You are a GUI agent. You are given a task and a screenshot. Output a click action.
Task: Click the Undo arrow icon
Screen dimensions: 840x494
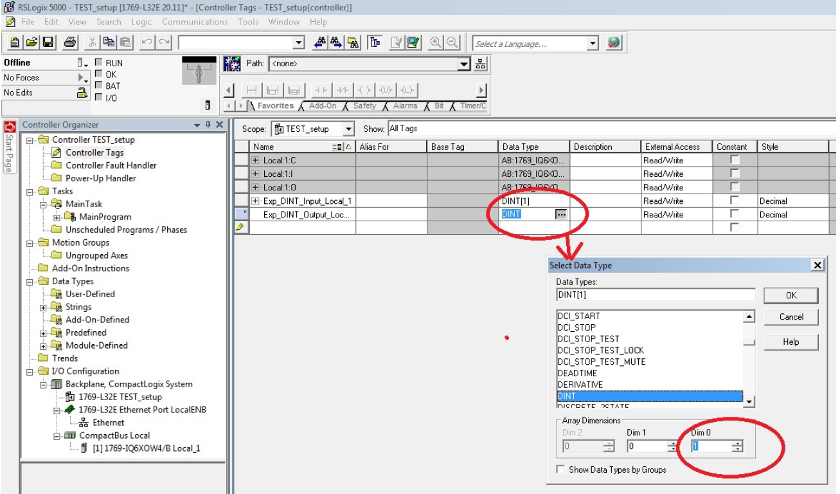click(x=148, y=43)
